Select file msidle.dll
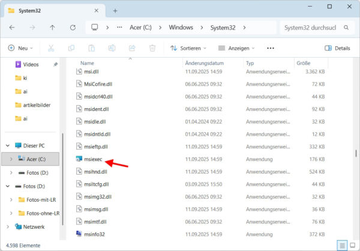The width and height of the screenshot is (360, 251). pyautogui.click(x=95, y=121)
